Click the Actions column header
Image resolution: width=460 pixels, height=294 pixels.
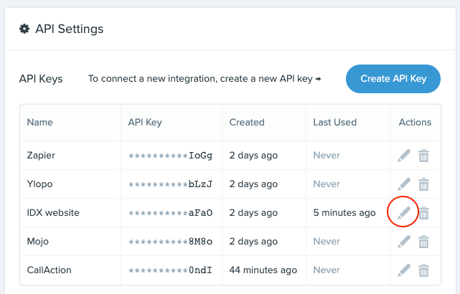[415, 122]
